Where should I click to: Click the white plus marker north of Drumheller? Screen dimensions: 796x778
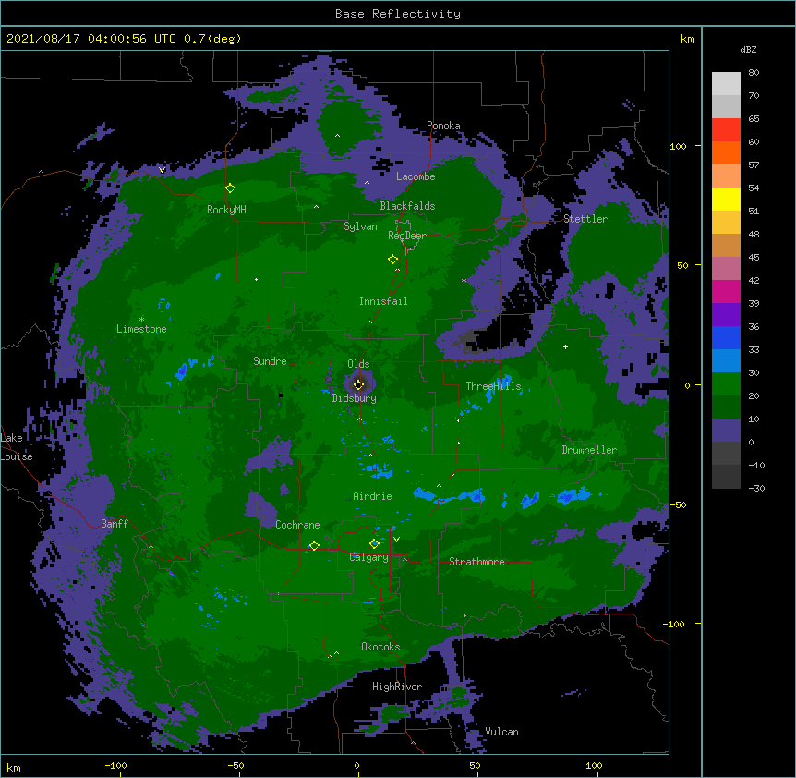pyautogui.click(x=565, y=346)
